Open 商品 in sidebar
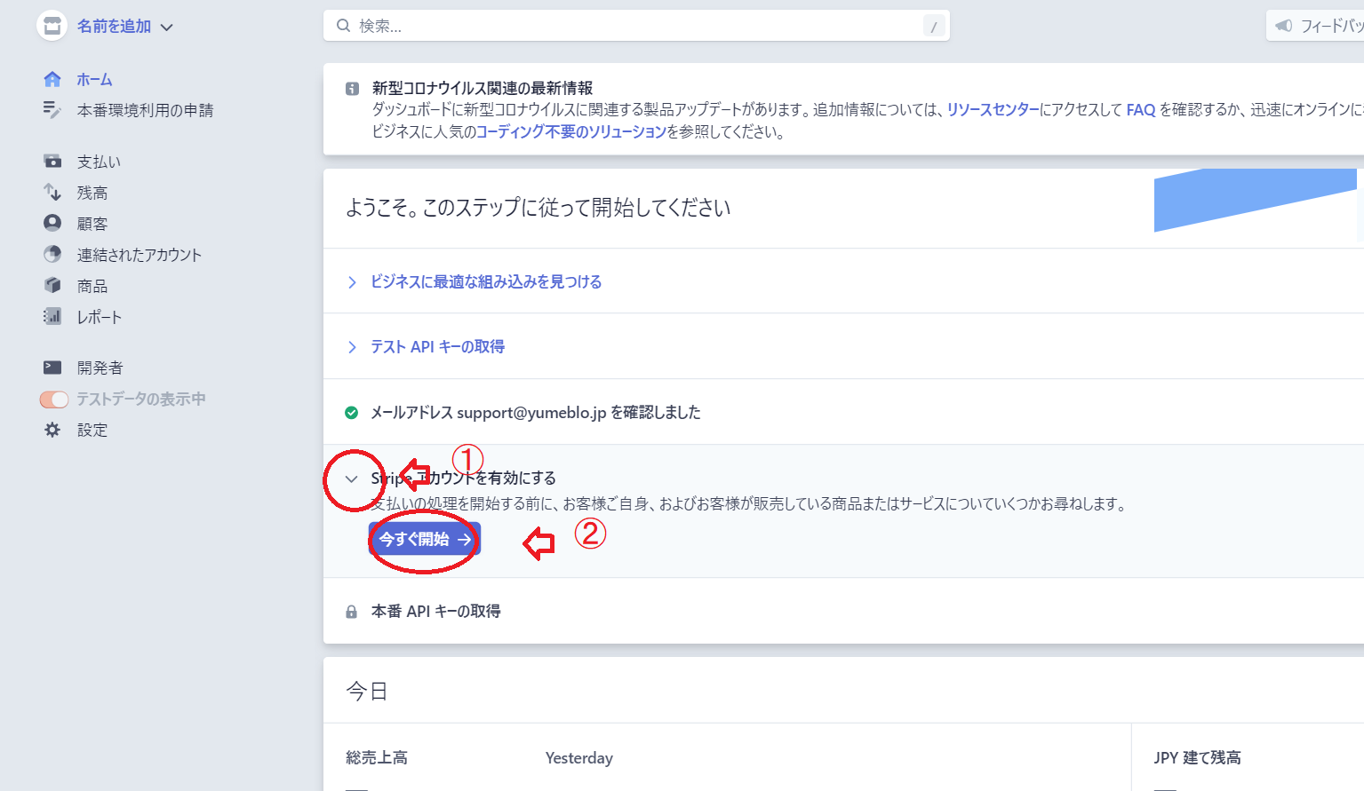Screen dimensions: 1364x791 click(92, 286)
